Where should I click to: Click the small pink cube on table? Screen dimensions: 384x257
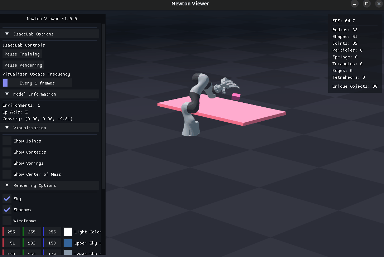(236, 96)
